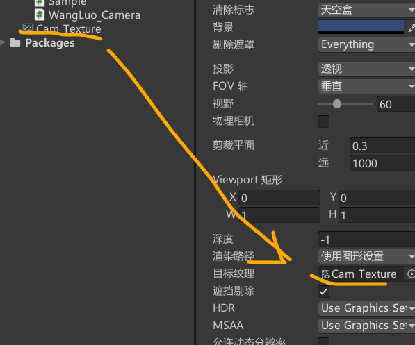
Task: Open the 目标纹理 object picker circle
Action: click(411, 274)
